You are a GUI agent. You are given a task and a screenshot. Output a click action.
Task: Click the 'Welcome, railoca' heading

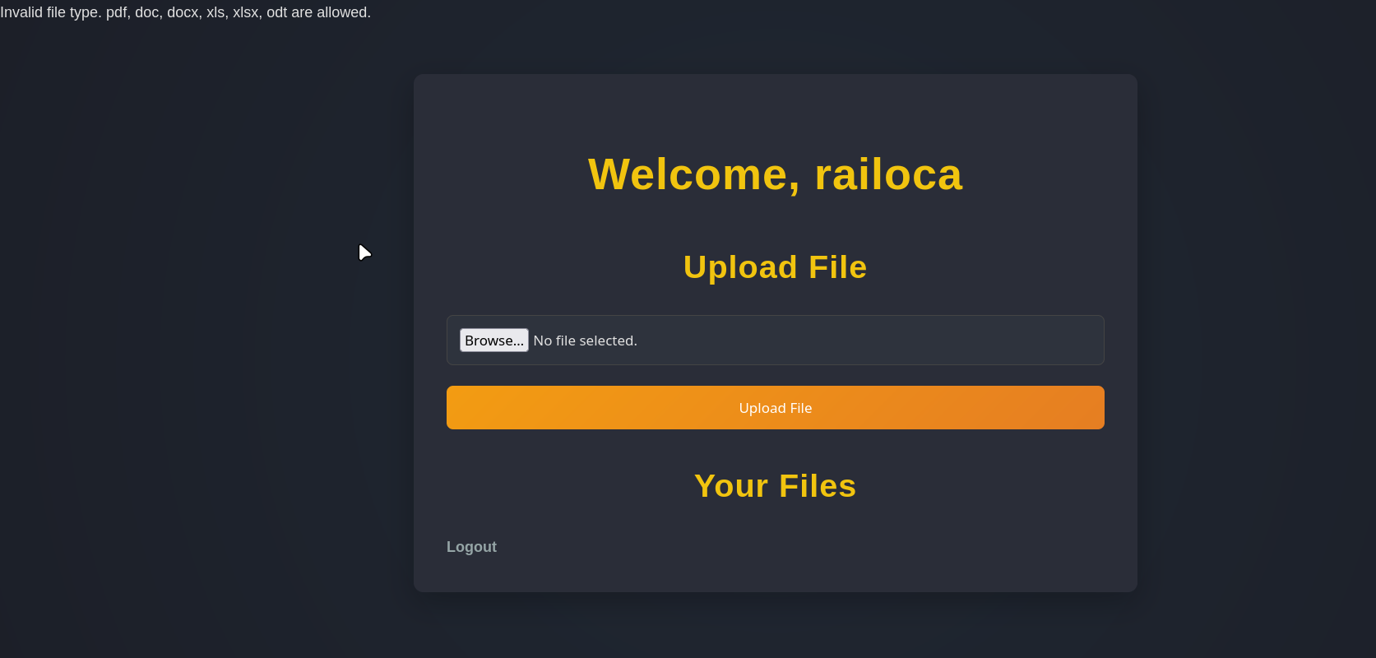[775, 174]
